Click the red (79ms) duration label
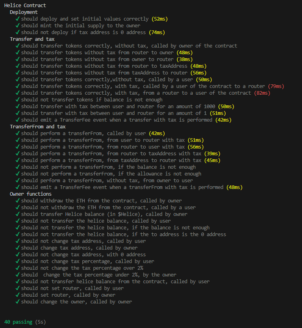Image resolution: width=302 pixels, height=328 pixels. click(x=276, y=86)
